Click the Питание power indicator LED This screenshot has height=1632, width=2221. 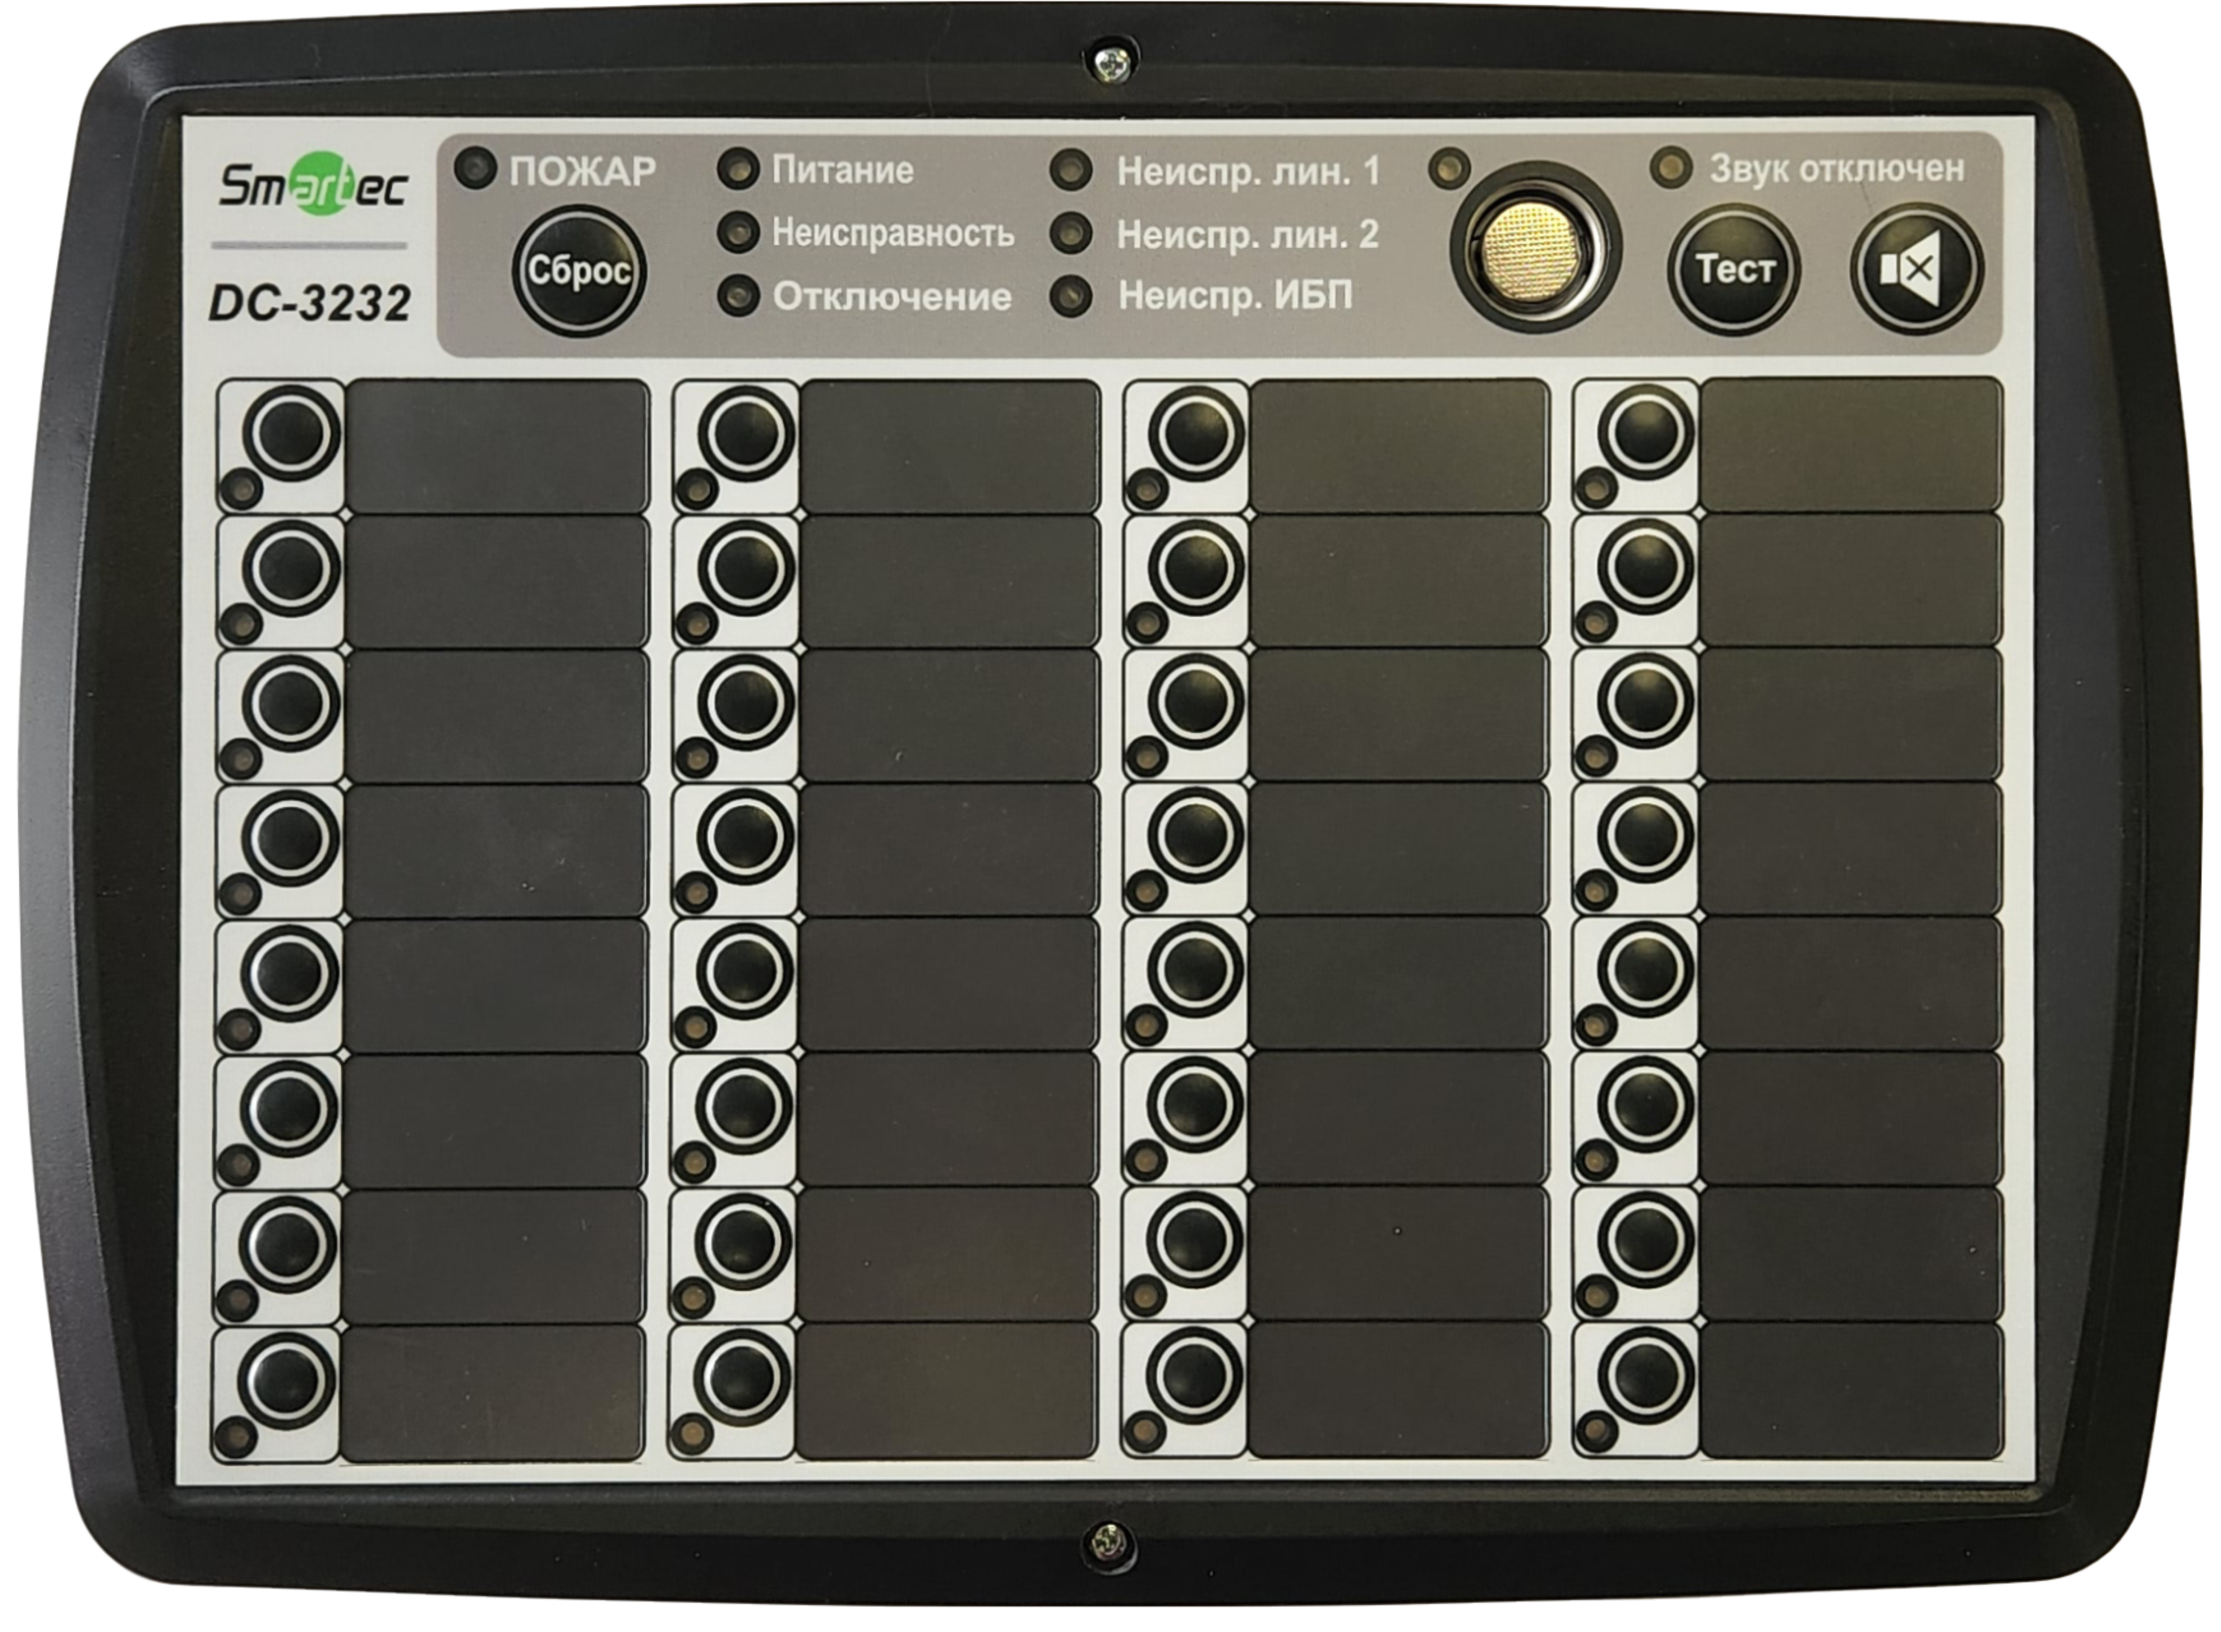pos(738,169)
